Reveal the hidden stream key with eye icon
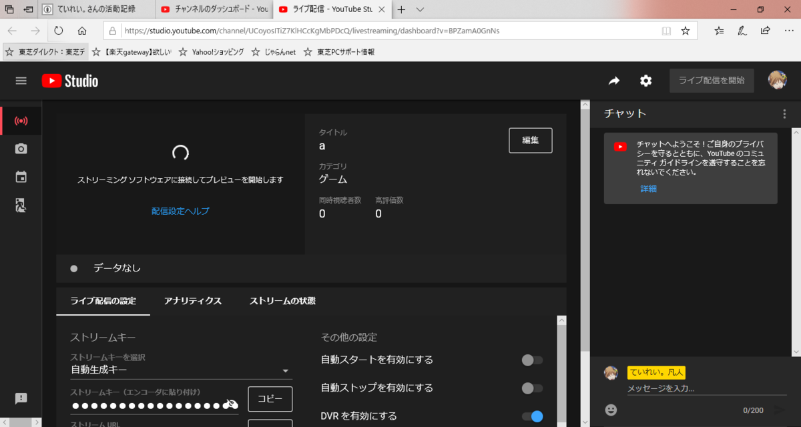The width and height of the screenshot is (801, 427). [230, 404]
